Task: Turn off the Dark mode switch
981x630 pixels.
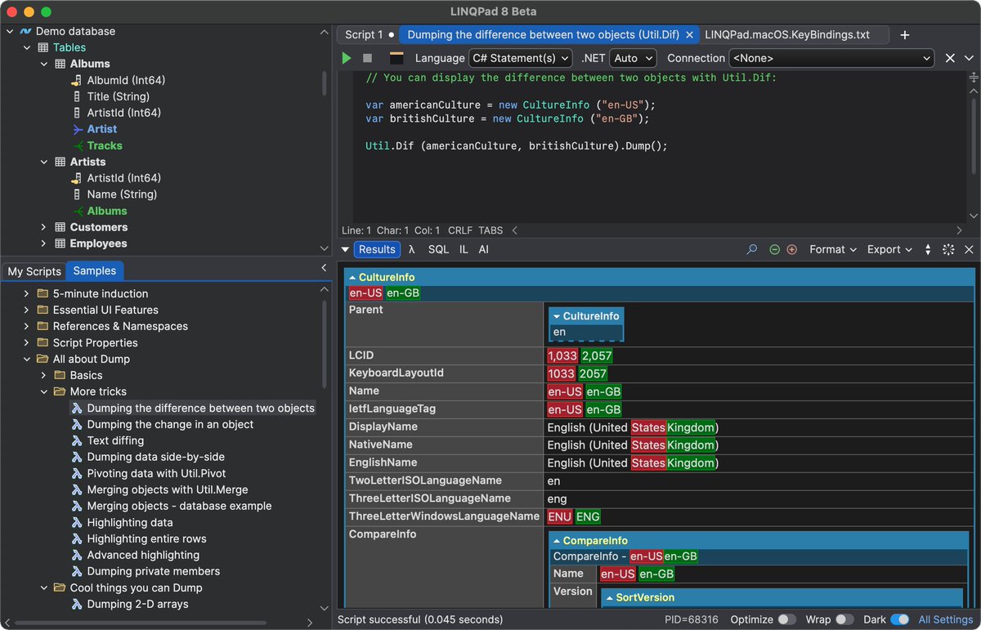Action: click(899, 619)
